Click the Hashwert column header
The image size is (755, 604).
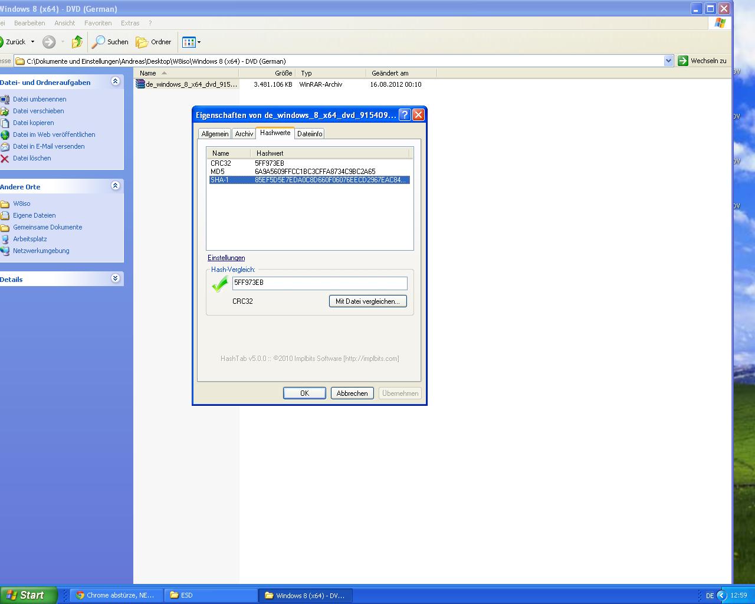(x=330, y=153)
